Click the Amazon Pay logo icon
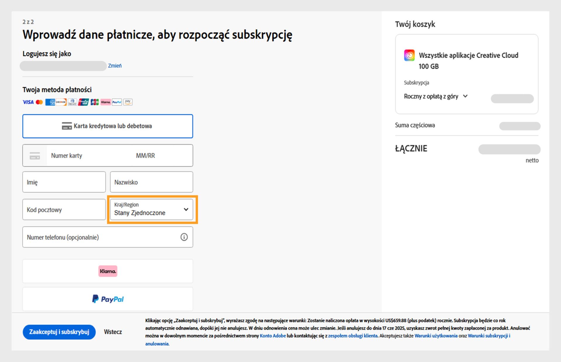Image resolution: width=561 pixels, height=362 pixels. (x=128, y=102)
